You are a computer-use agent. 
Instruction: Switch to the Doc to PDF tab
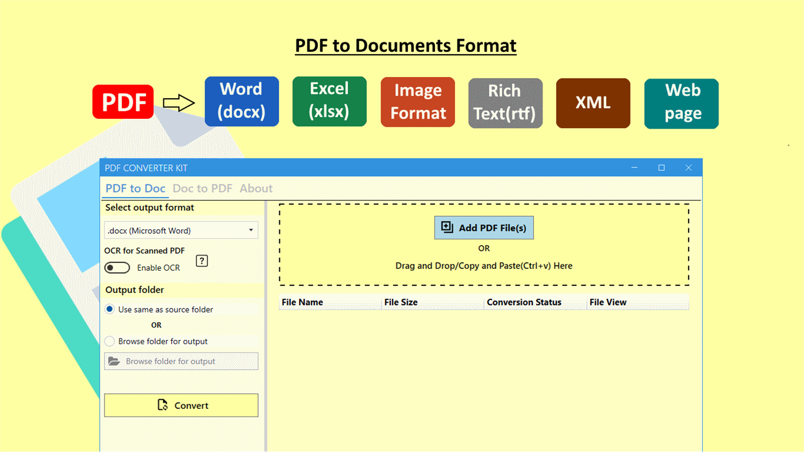(x=202, y=188)
